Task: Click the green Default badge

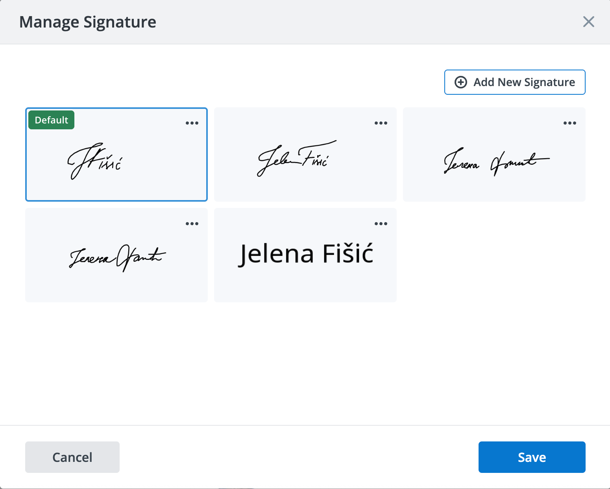Action: click(51, 120)
